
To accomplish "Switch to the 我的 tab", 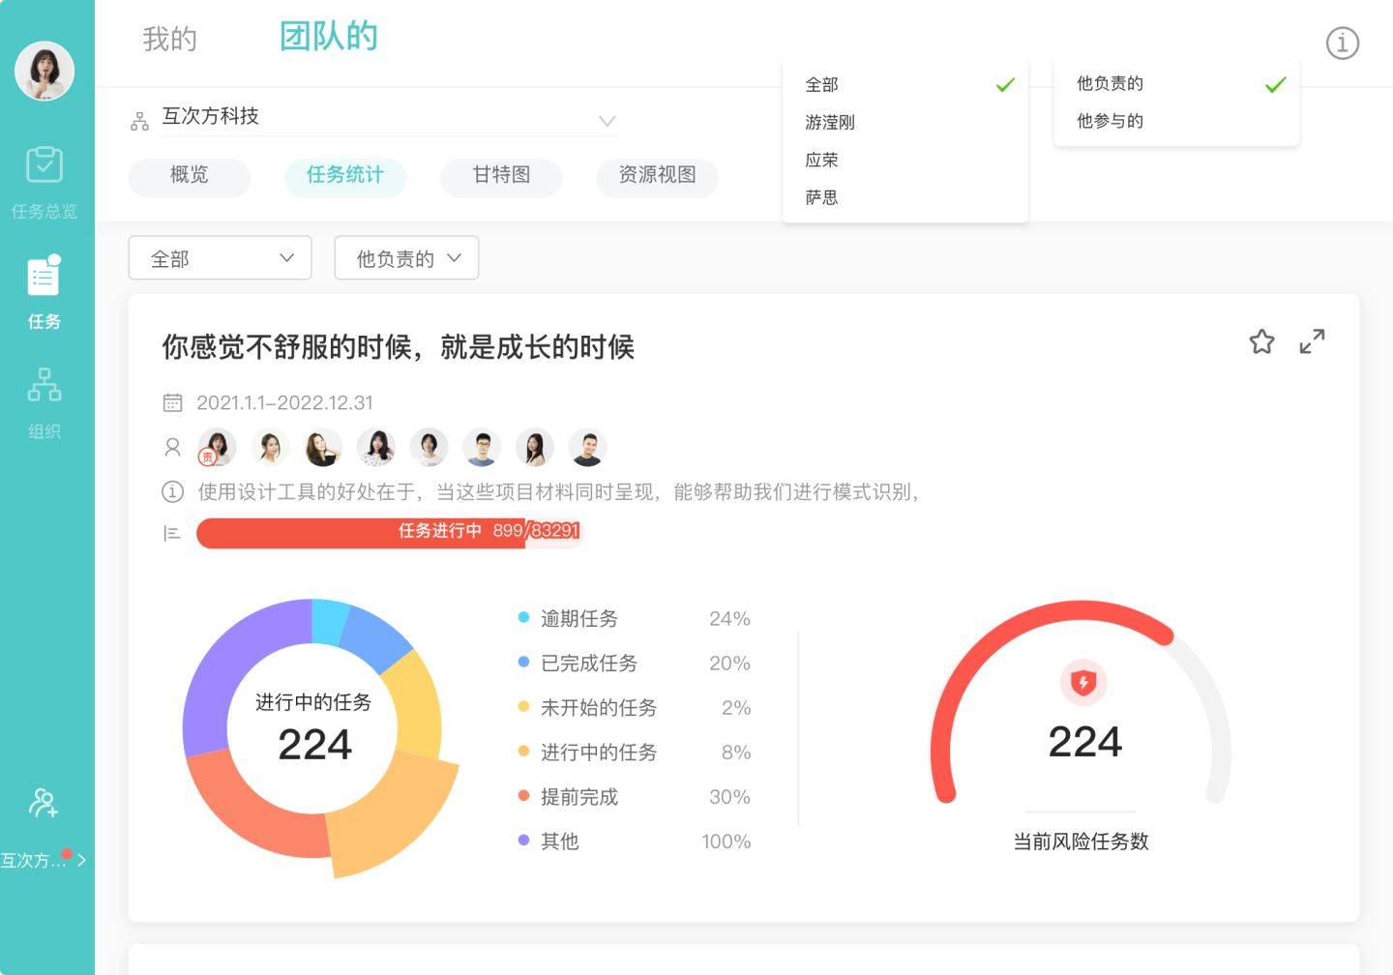I will tap(170, 39).
